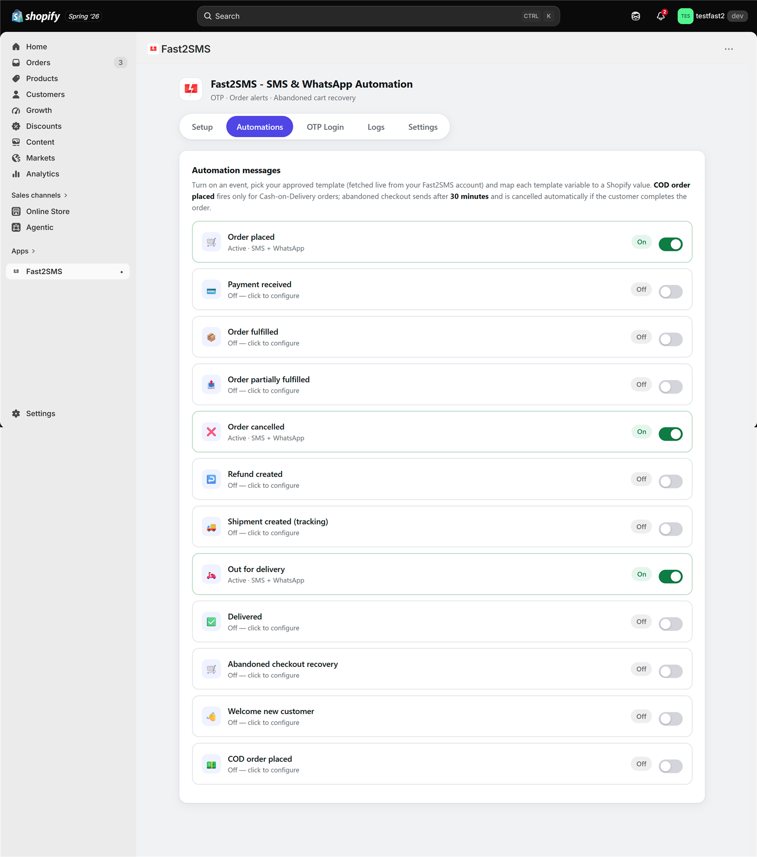This screenshot has width=757, height=857.
Task: Open the testfast2 account avatar
Action: (685, 16)
